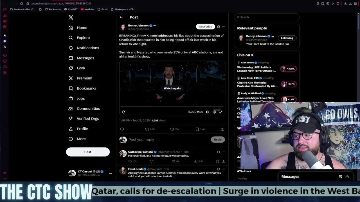360x202 pixels.
Task: Subscribe to Benny Johnson
Action: coord(206,27)
